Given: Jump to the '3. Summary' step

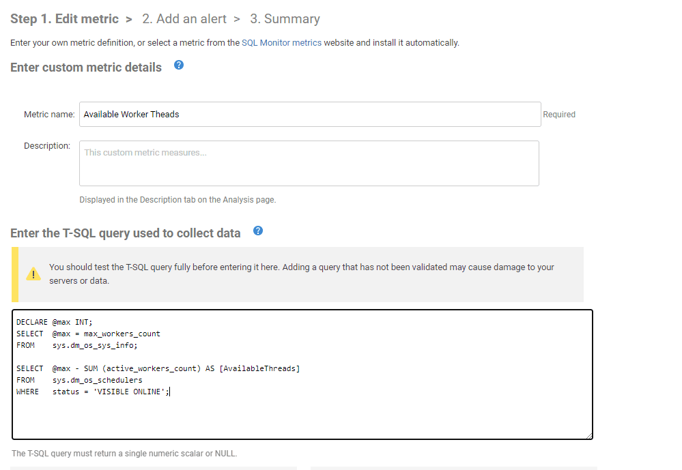Looking at the screenshot, I should [x=285, y=18].
